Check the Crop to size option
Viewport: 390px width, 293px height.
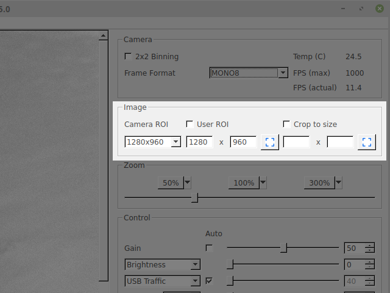[x=286, y=125]
